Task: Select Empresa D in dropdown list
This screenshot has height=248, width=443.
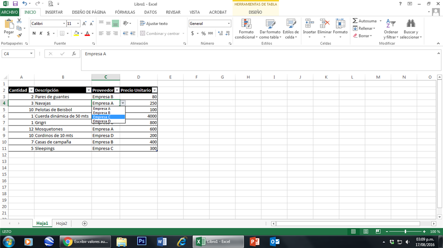Action: pos(109,121)
